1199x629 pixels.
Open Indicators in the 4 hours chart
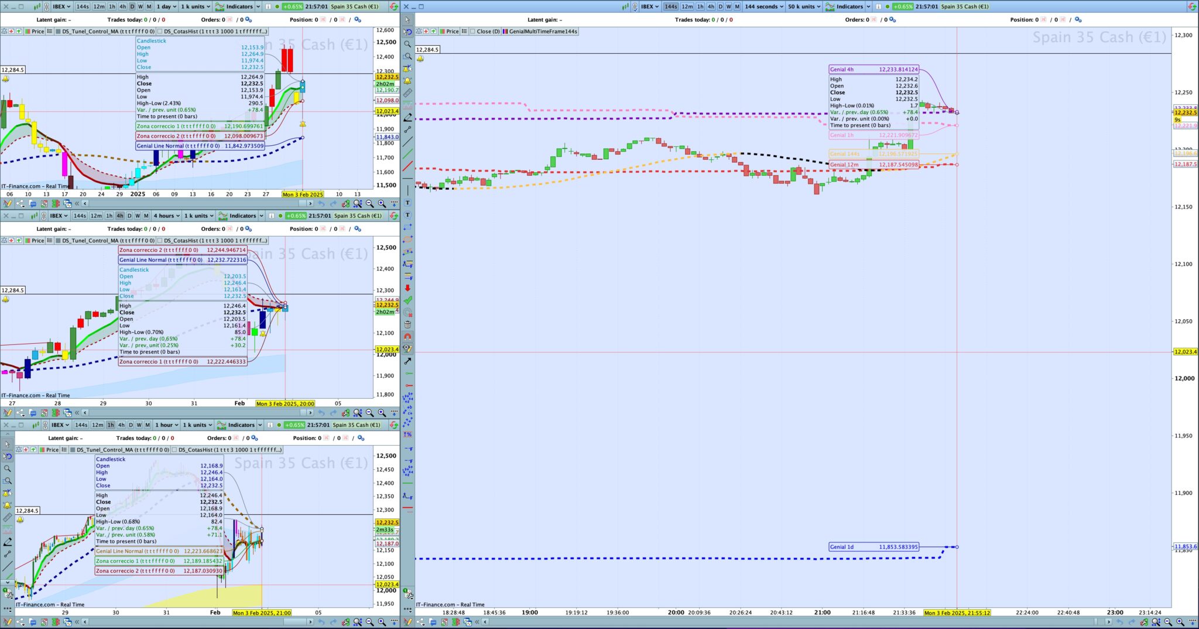(x=237, y=216)
